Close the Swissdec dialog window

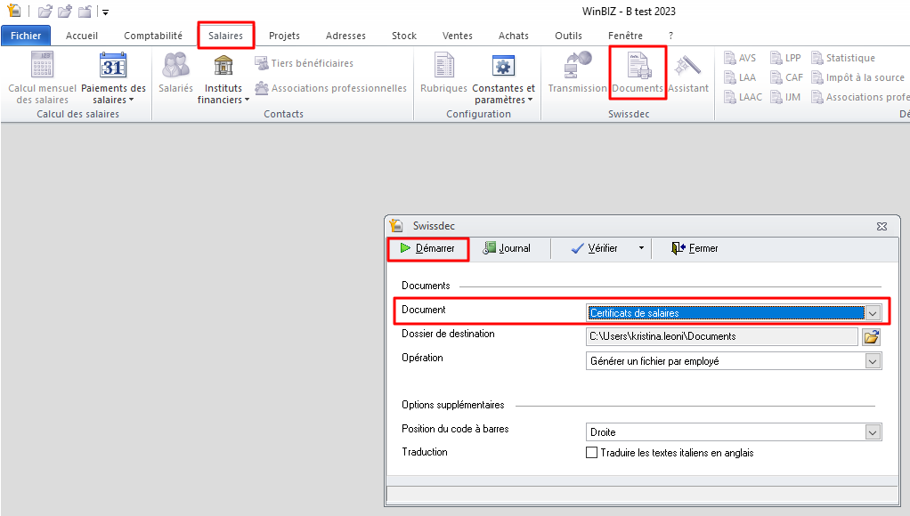click(882, 226)
